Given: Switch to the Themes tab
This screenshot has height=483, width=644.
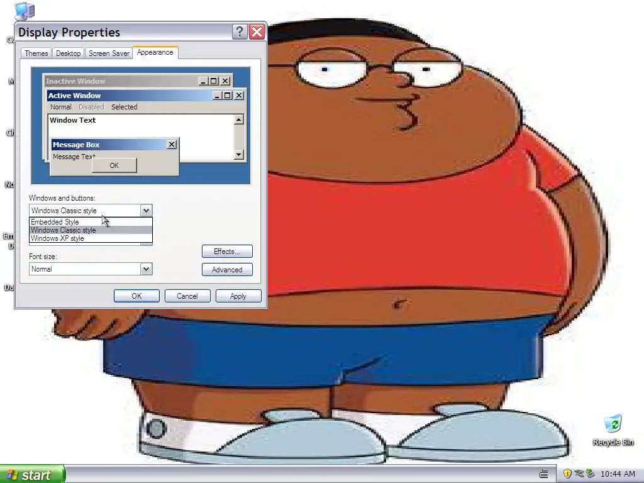Looking at the screenshot, I should tap(36, 53).
